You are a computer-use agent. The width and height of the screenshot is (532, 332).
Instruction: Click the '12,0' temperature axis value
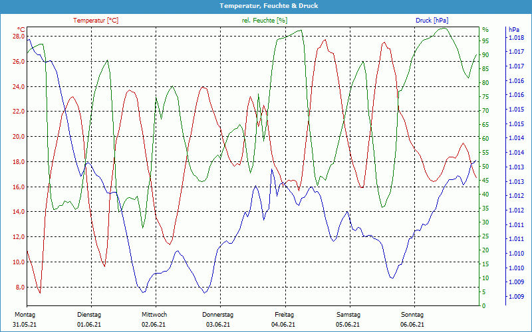[19, 237]
